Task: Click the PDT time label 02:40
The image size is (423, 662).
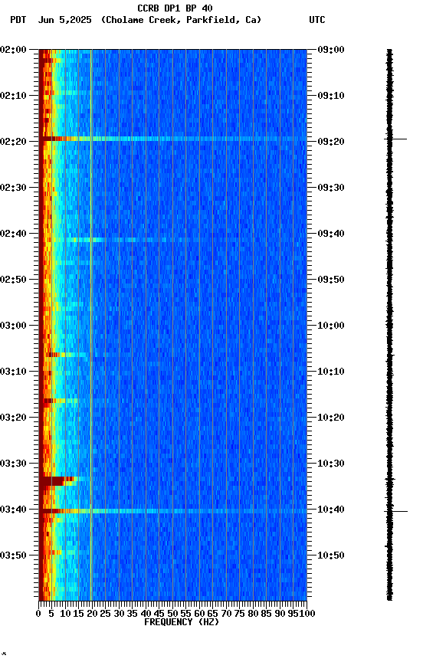Action: (x=13, y=234)
